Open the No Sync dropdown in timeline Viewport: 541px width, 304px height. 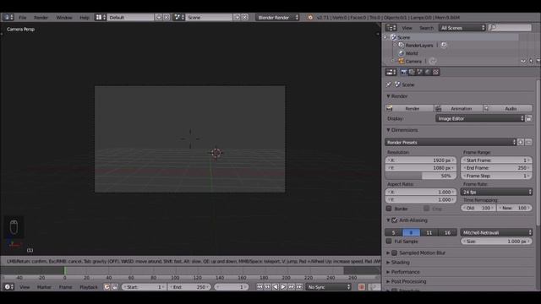pyautogui.click(x=329, y=287)
